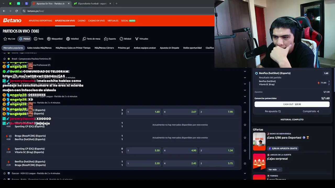Favorite the match with odds 1.60
The width and height of the screenshot is (335, 188).
pos(245,112)
